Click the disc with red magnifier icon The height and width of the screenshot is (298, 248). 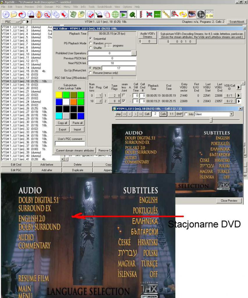click(47, 15)
